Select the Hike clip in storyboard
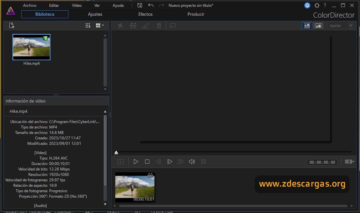Viewport: 360px width, 213px height. (135, 187)
